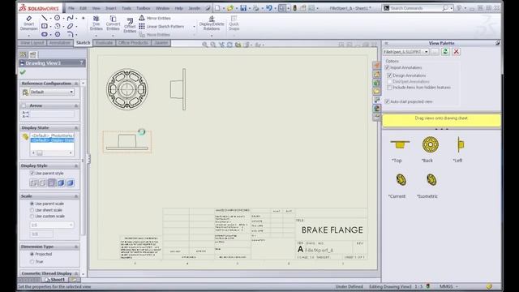Collapse the Display Style section
The width and height of the screenshot is (519, 292).
coord(76,165)
